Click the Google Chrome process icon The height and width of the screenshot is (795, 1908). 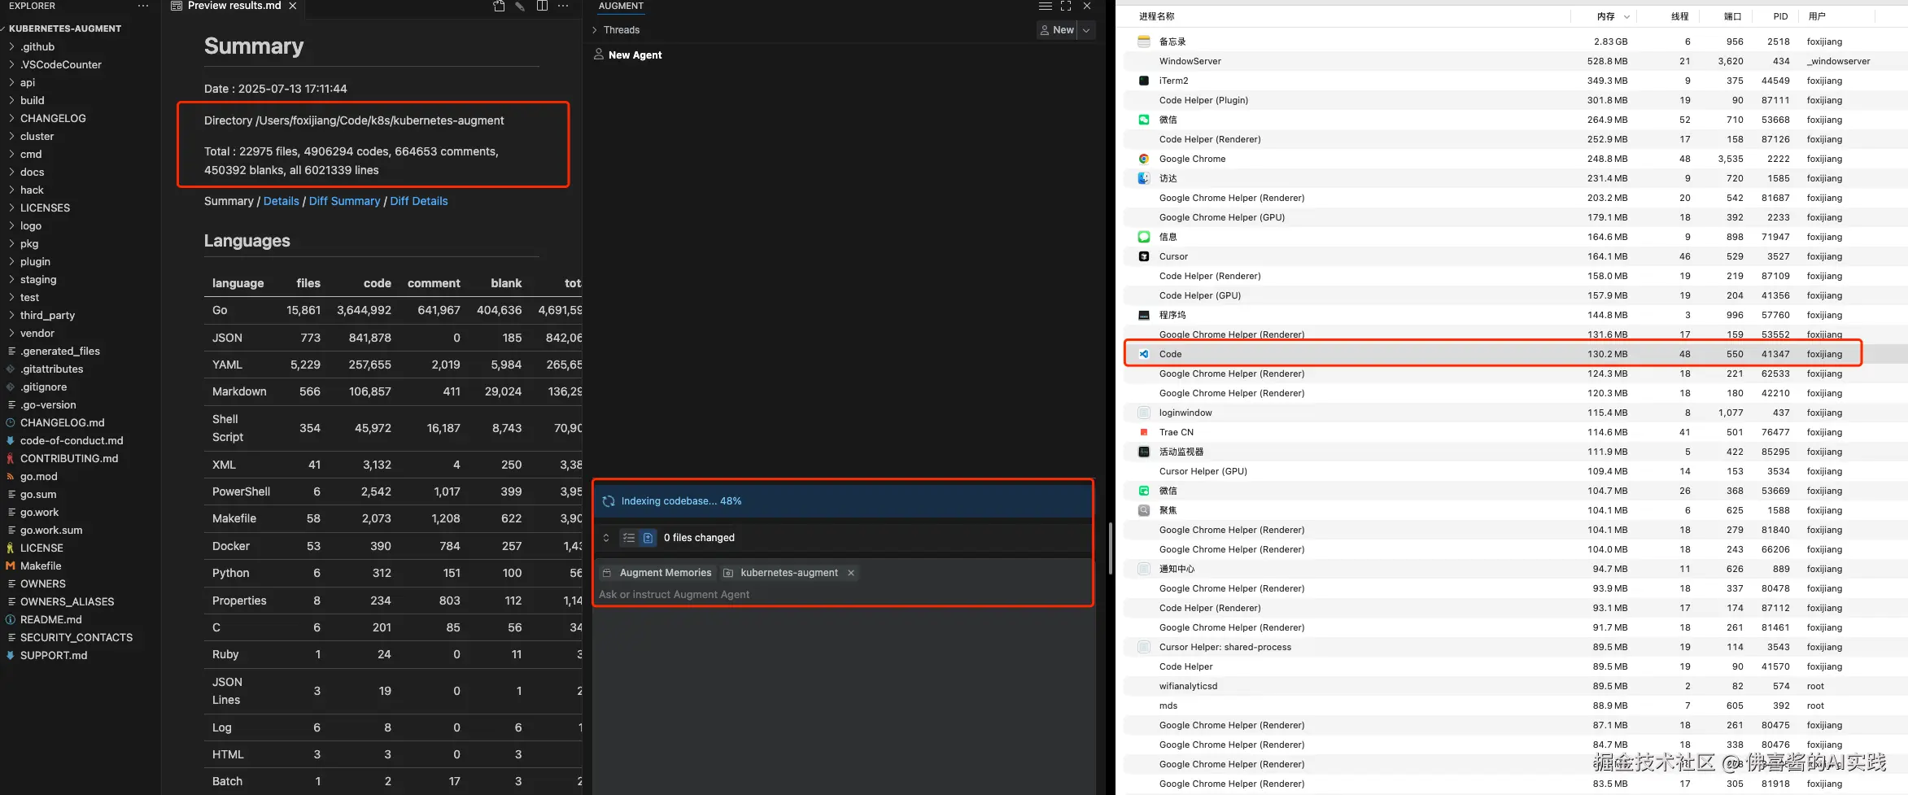coord(1144,159)
